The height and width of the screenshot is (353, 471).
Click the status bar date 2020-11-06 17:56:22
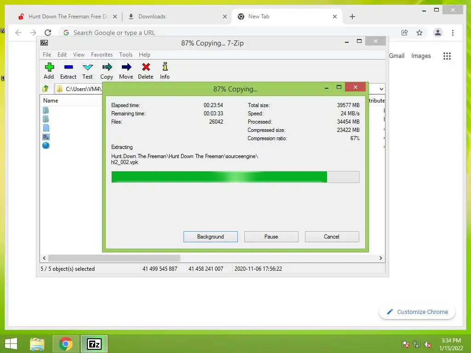tap(258, 268)
